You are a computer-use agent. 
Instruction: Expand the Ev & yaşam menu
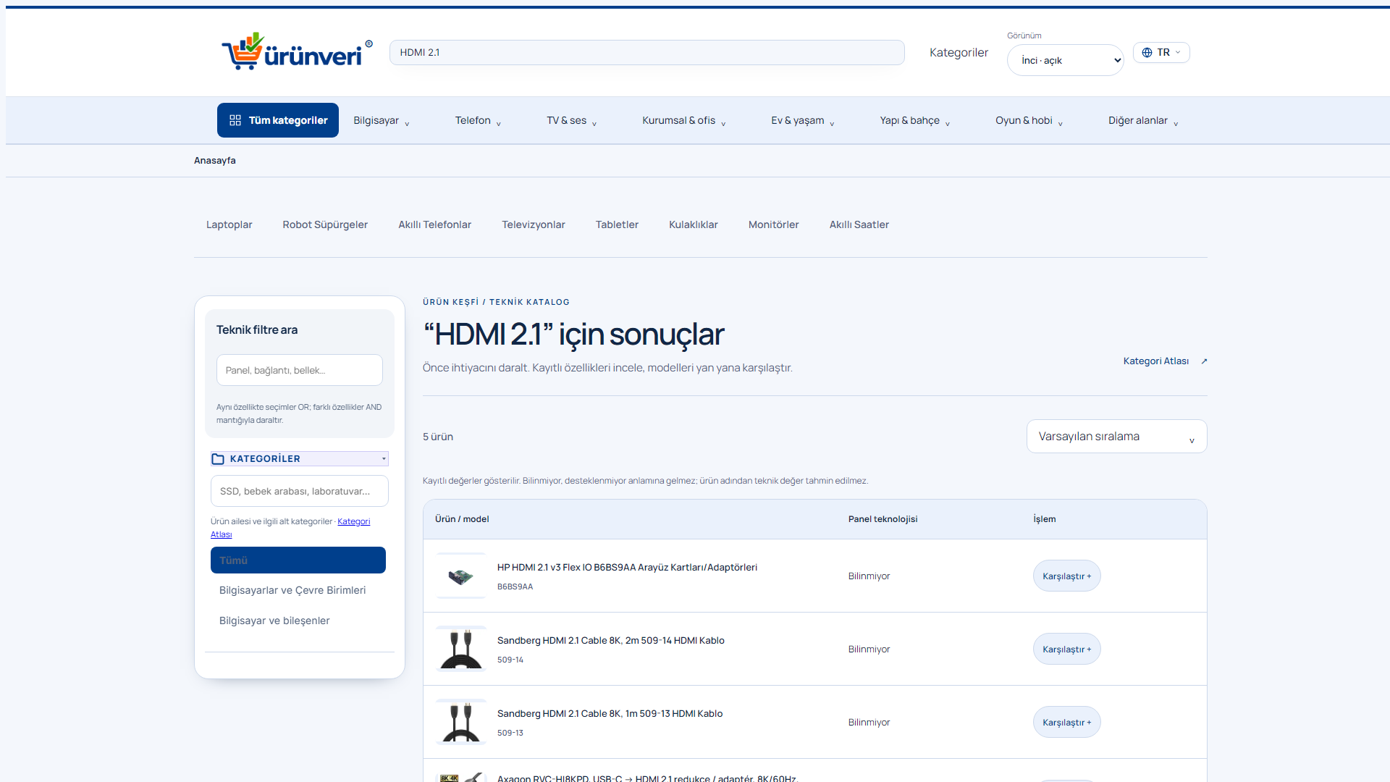coord(802,120)
